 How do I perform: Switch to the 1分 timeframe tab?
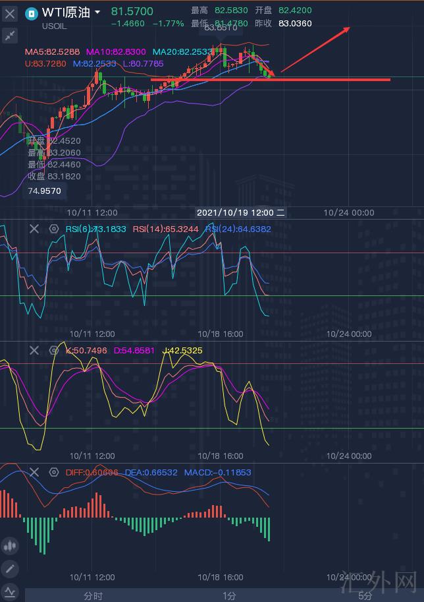[x=228, y=595]
